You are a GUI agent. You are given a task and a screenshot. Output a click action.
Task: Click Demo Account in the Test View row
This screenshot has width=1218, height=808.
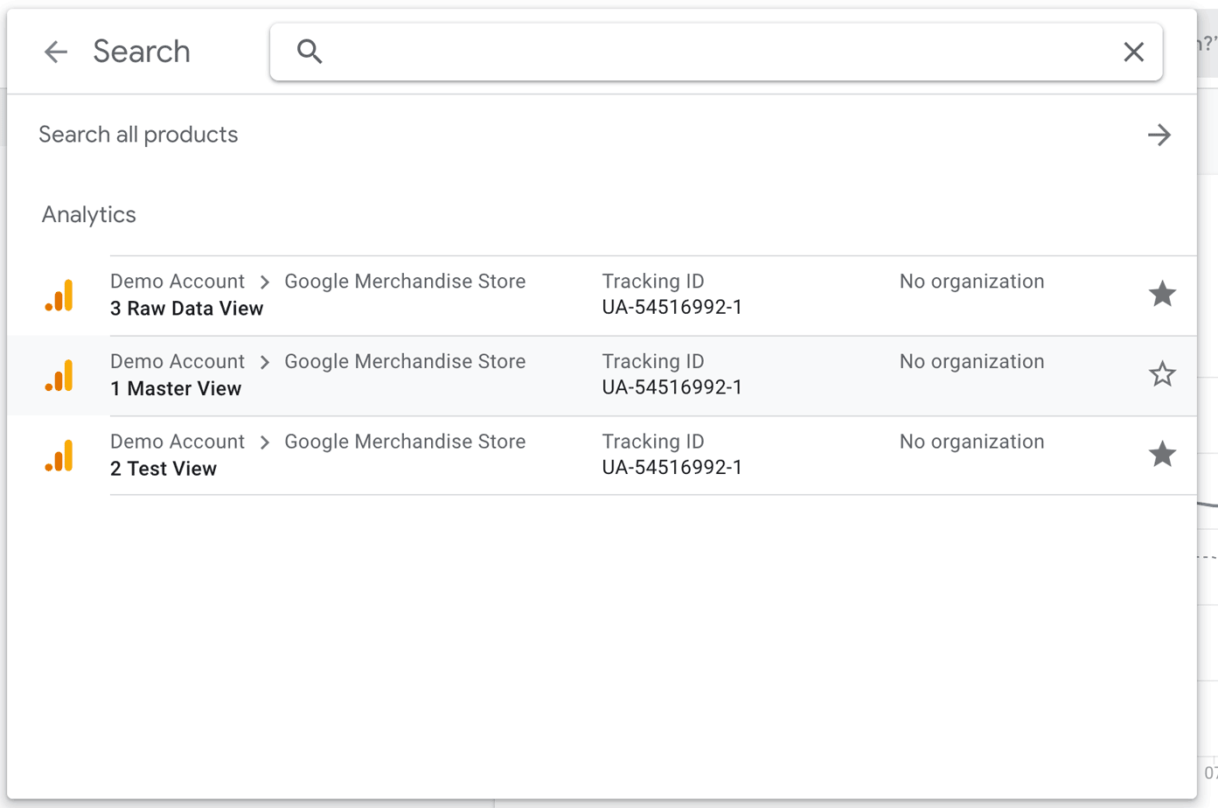[177, 442]
